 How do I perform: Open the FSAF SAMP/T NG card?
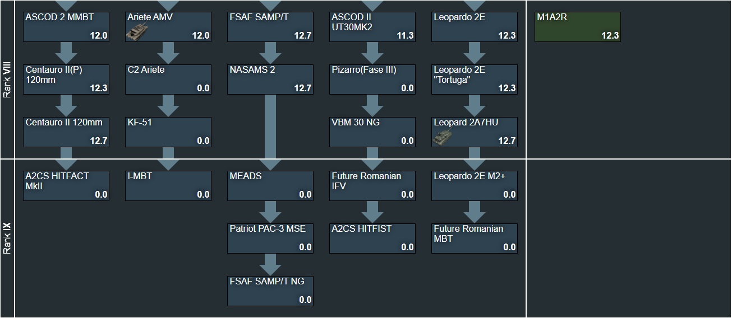[x=270, y=291]
